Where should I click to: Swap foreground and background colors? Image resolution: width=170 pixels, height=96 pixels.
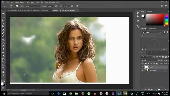pos(4,81)
